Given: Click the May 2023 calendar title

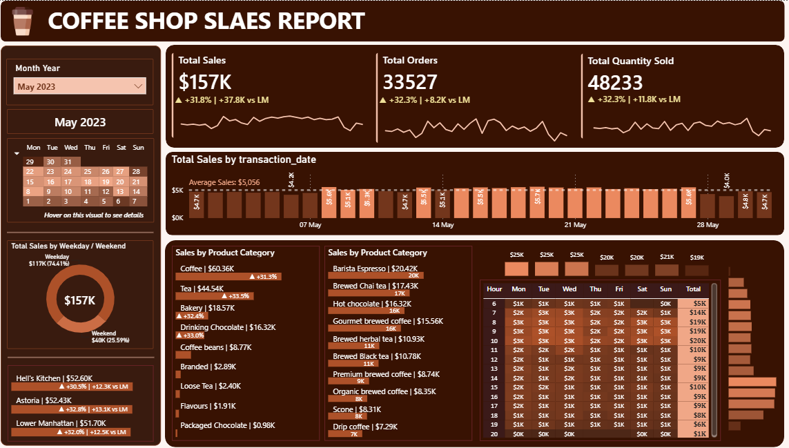Looking at the screenshot, I should point(80,122).
